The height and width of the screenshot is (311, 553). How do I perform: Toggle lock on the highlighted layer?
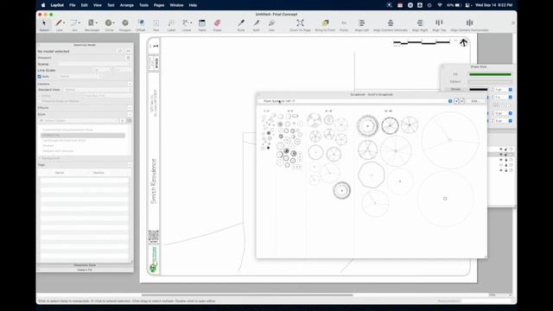(x=506, y=155)
